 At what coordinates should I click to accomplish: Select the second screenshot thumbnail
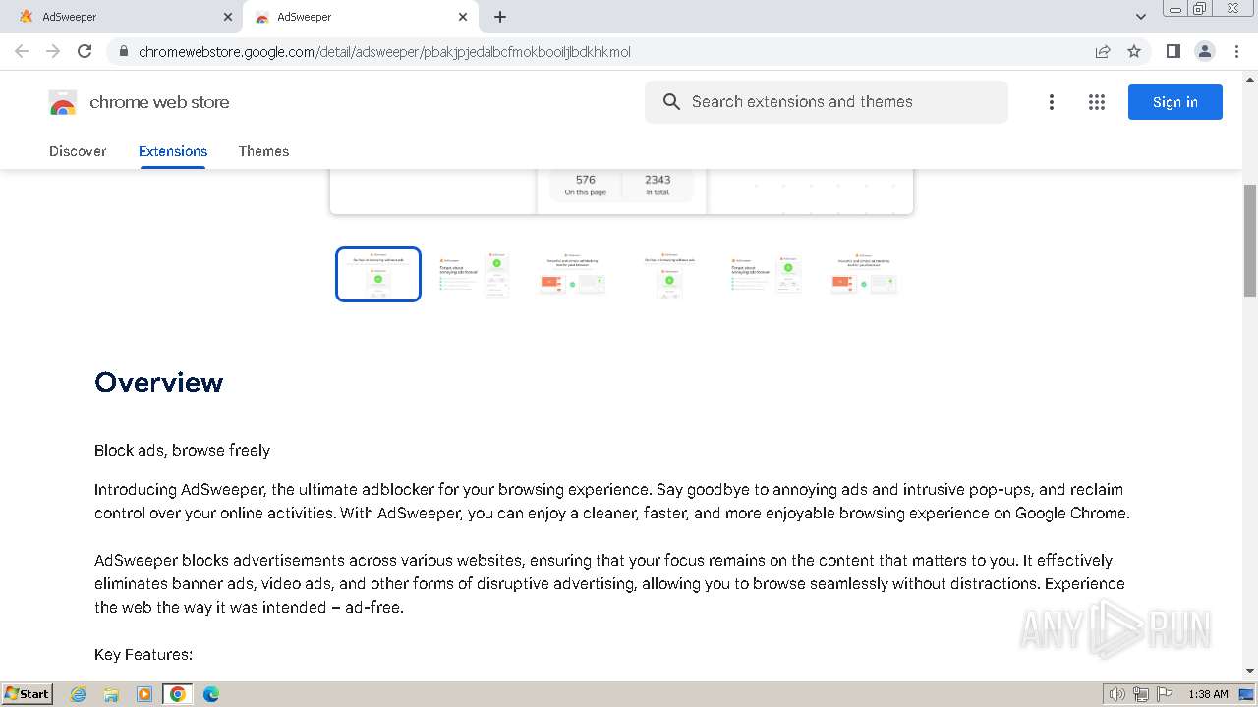(475, 274)
